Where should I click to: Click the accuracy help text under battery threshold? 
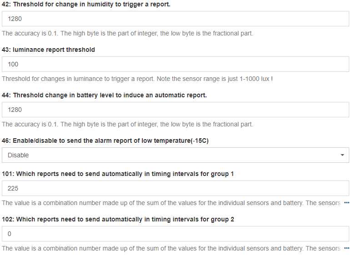[x=127, y=124]
